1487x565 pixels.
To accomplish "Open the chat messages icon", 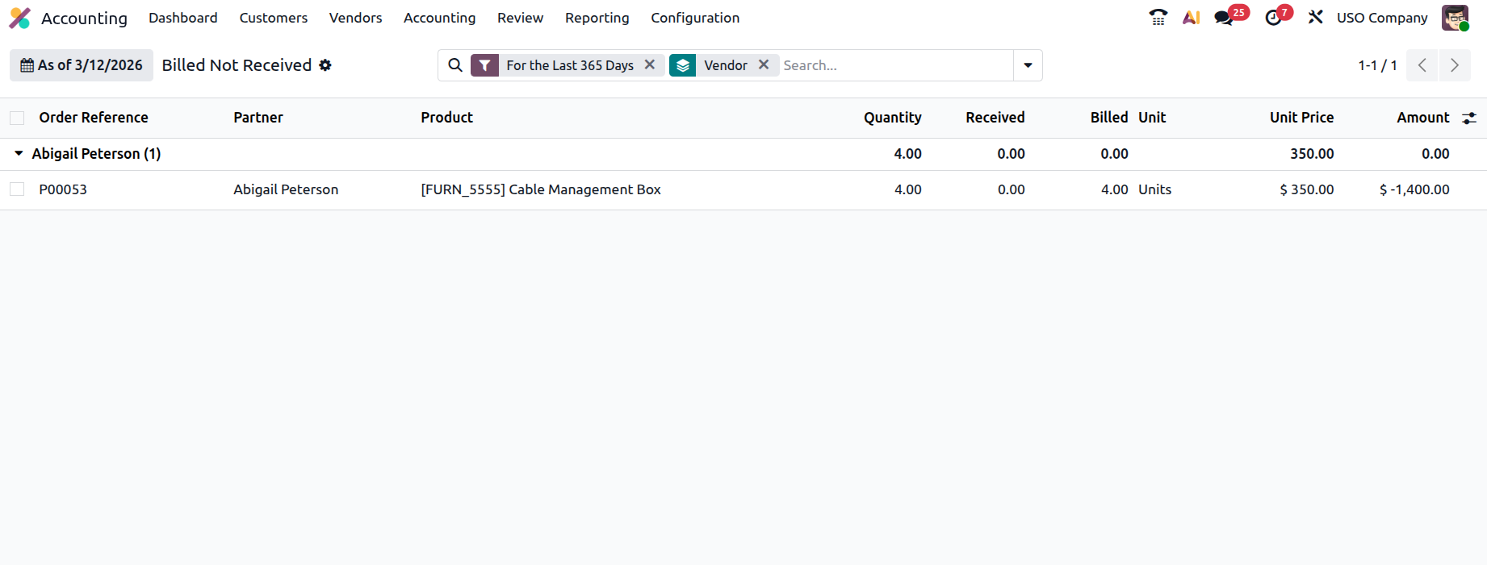I will pos(1224,18).
